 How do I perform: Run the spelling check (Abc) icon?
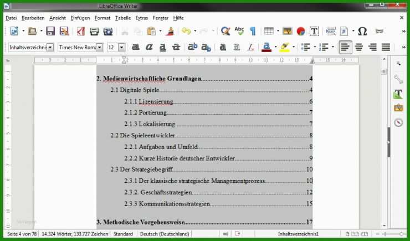point(239,31)
